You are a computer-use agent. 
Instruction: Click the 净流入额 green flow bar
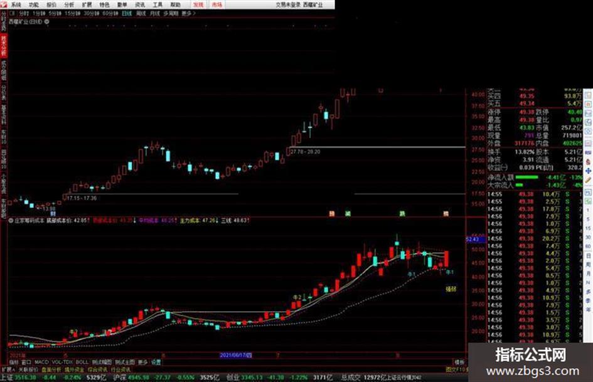526,177
